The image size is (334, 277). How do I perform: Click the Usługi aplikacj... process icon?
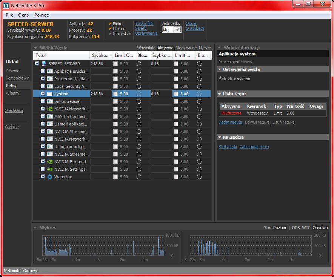click(50, 124)
